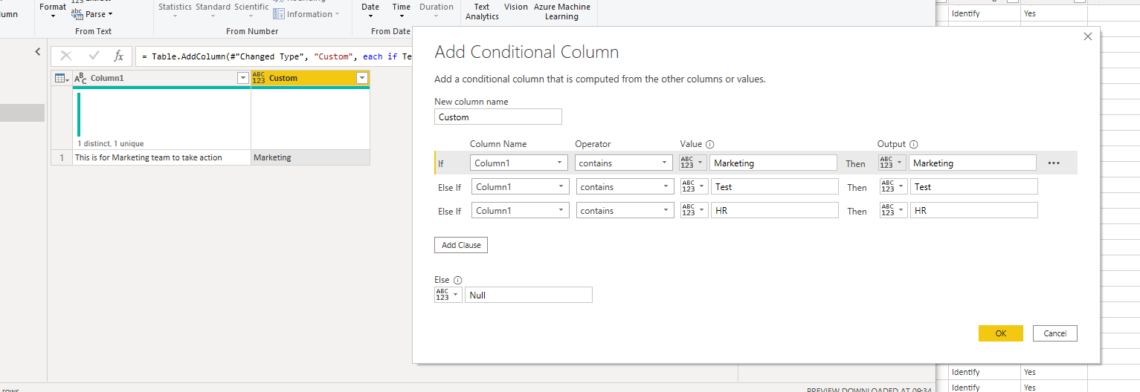Change output type icon for Test output
This screenshot has height=392, width=1140.
click(893, 187)
